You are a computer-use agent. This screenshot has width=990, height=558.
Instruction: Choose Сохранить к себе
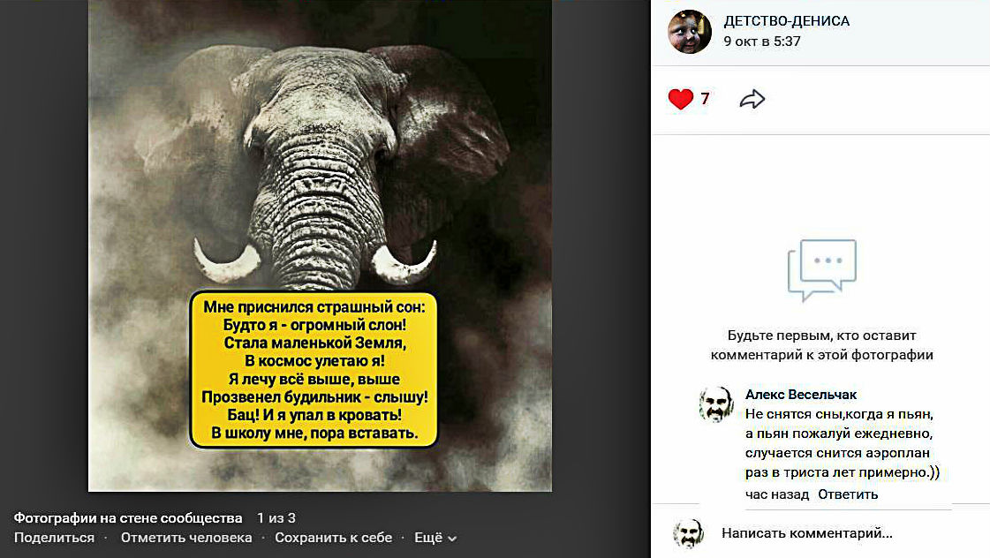point(333,538)
